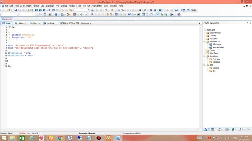Click the red arrow run icon

[68, 14]
